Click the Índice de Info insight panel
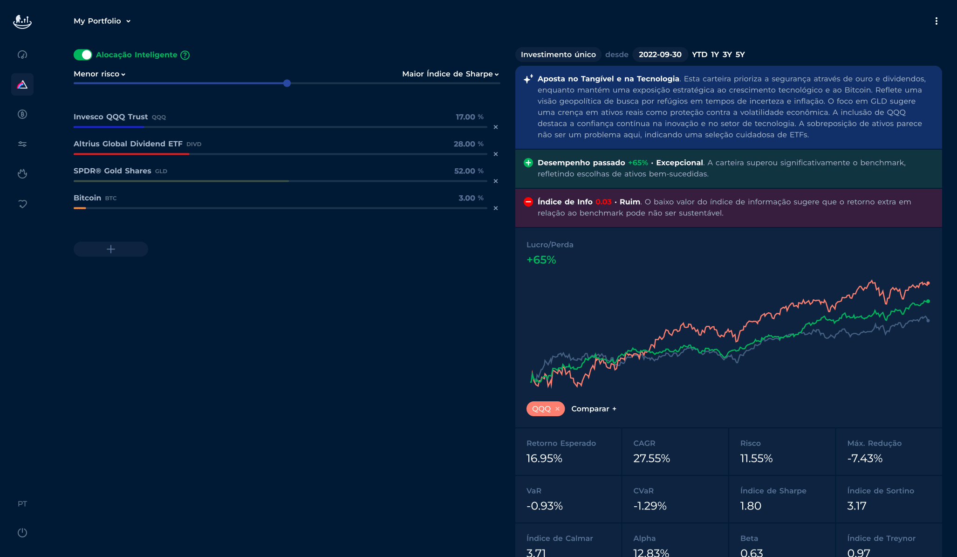The height and width of the screenshot is (557, 957). [x=729, y=208]
